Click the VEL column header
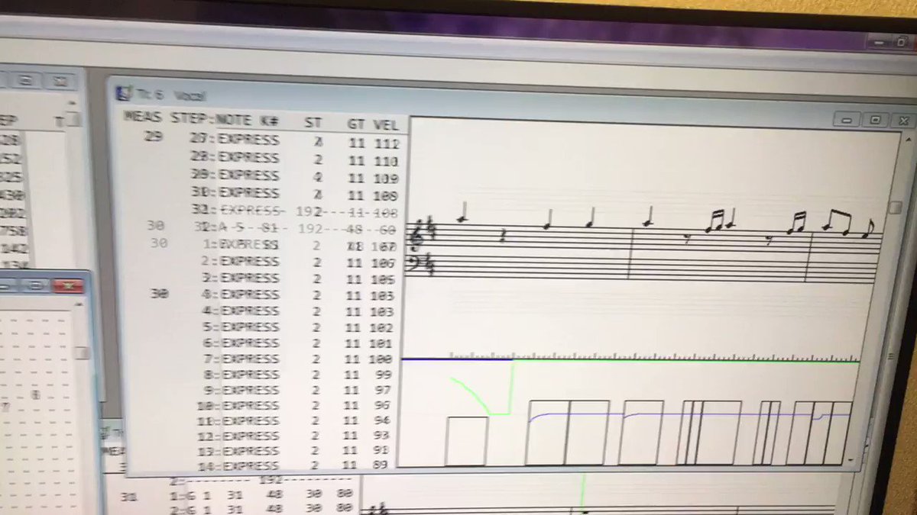 (386, 124)
